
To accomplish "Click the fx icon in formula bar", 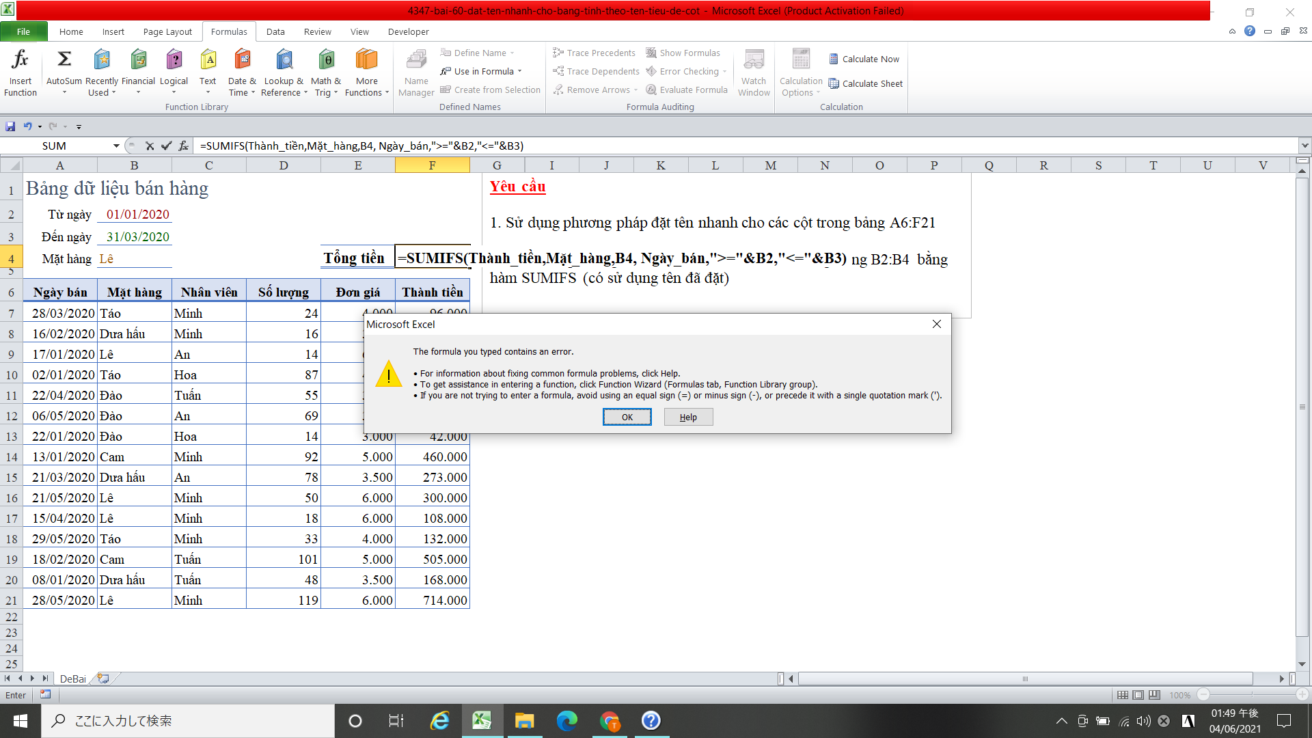I will [x=183, y=146].
